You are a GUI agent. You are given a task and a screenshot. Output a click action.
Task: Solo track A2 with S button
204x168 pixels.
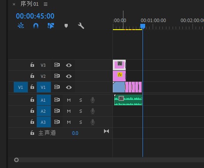pos(81,111)
